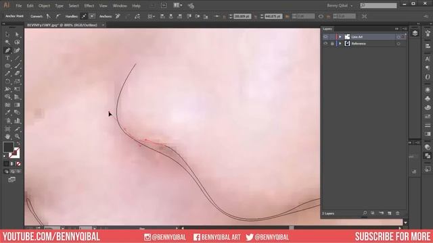This screenshot has height=243, width=433.
Task: Select the Pen tool
Action: [7, 50]
